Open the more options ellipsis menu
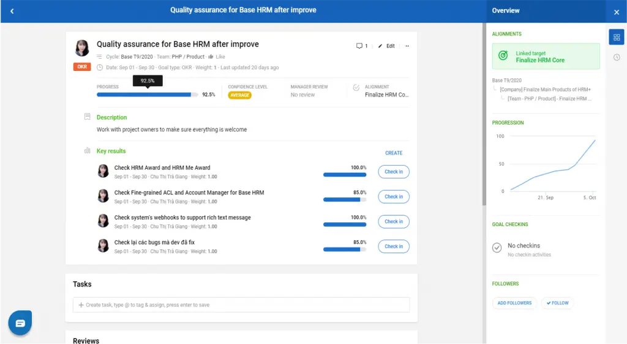Image resolution: width=627 pixels, height=344 pixels. click(x=407, y=46)
